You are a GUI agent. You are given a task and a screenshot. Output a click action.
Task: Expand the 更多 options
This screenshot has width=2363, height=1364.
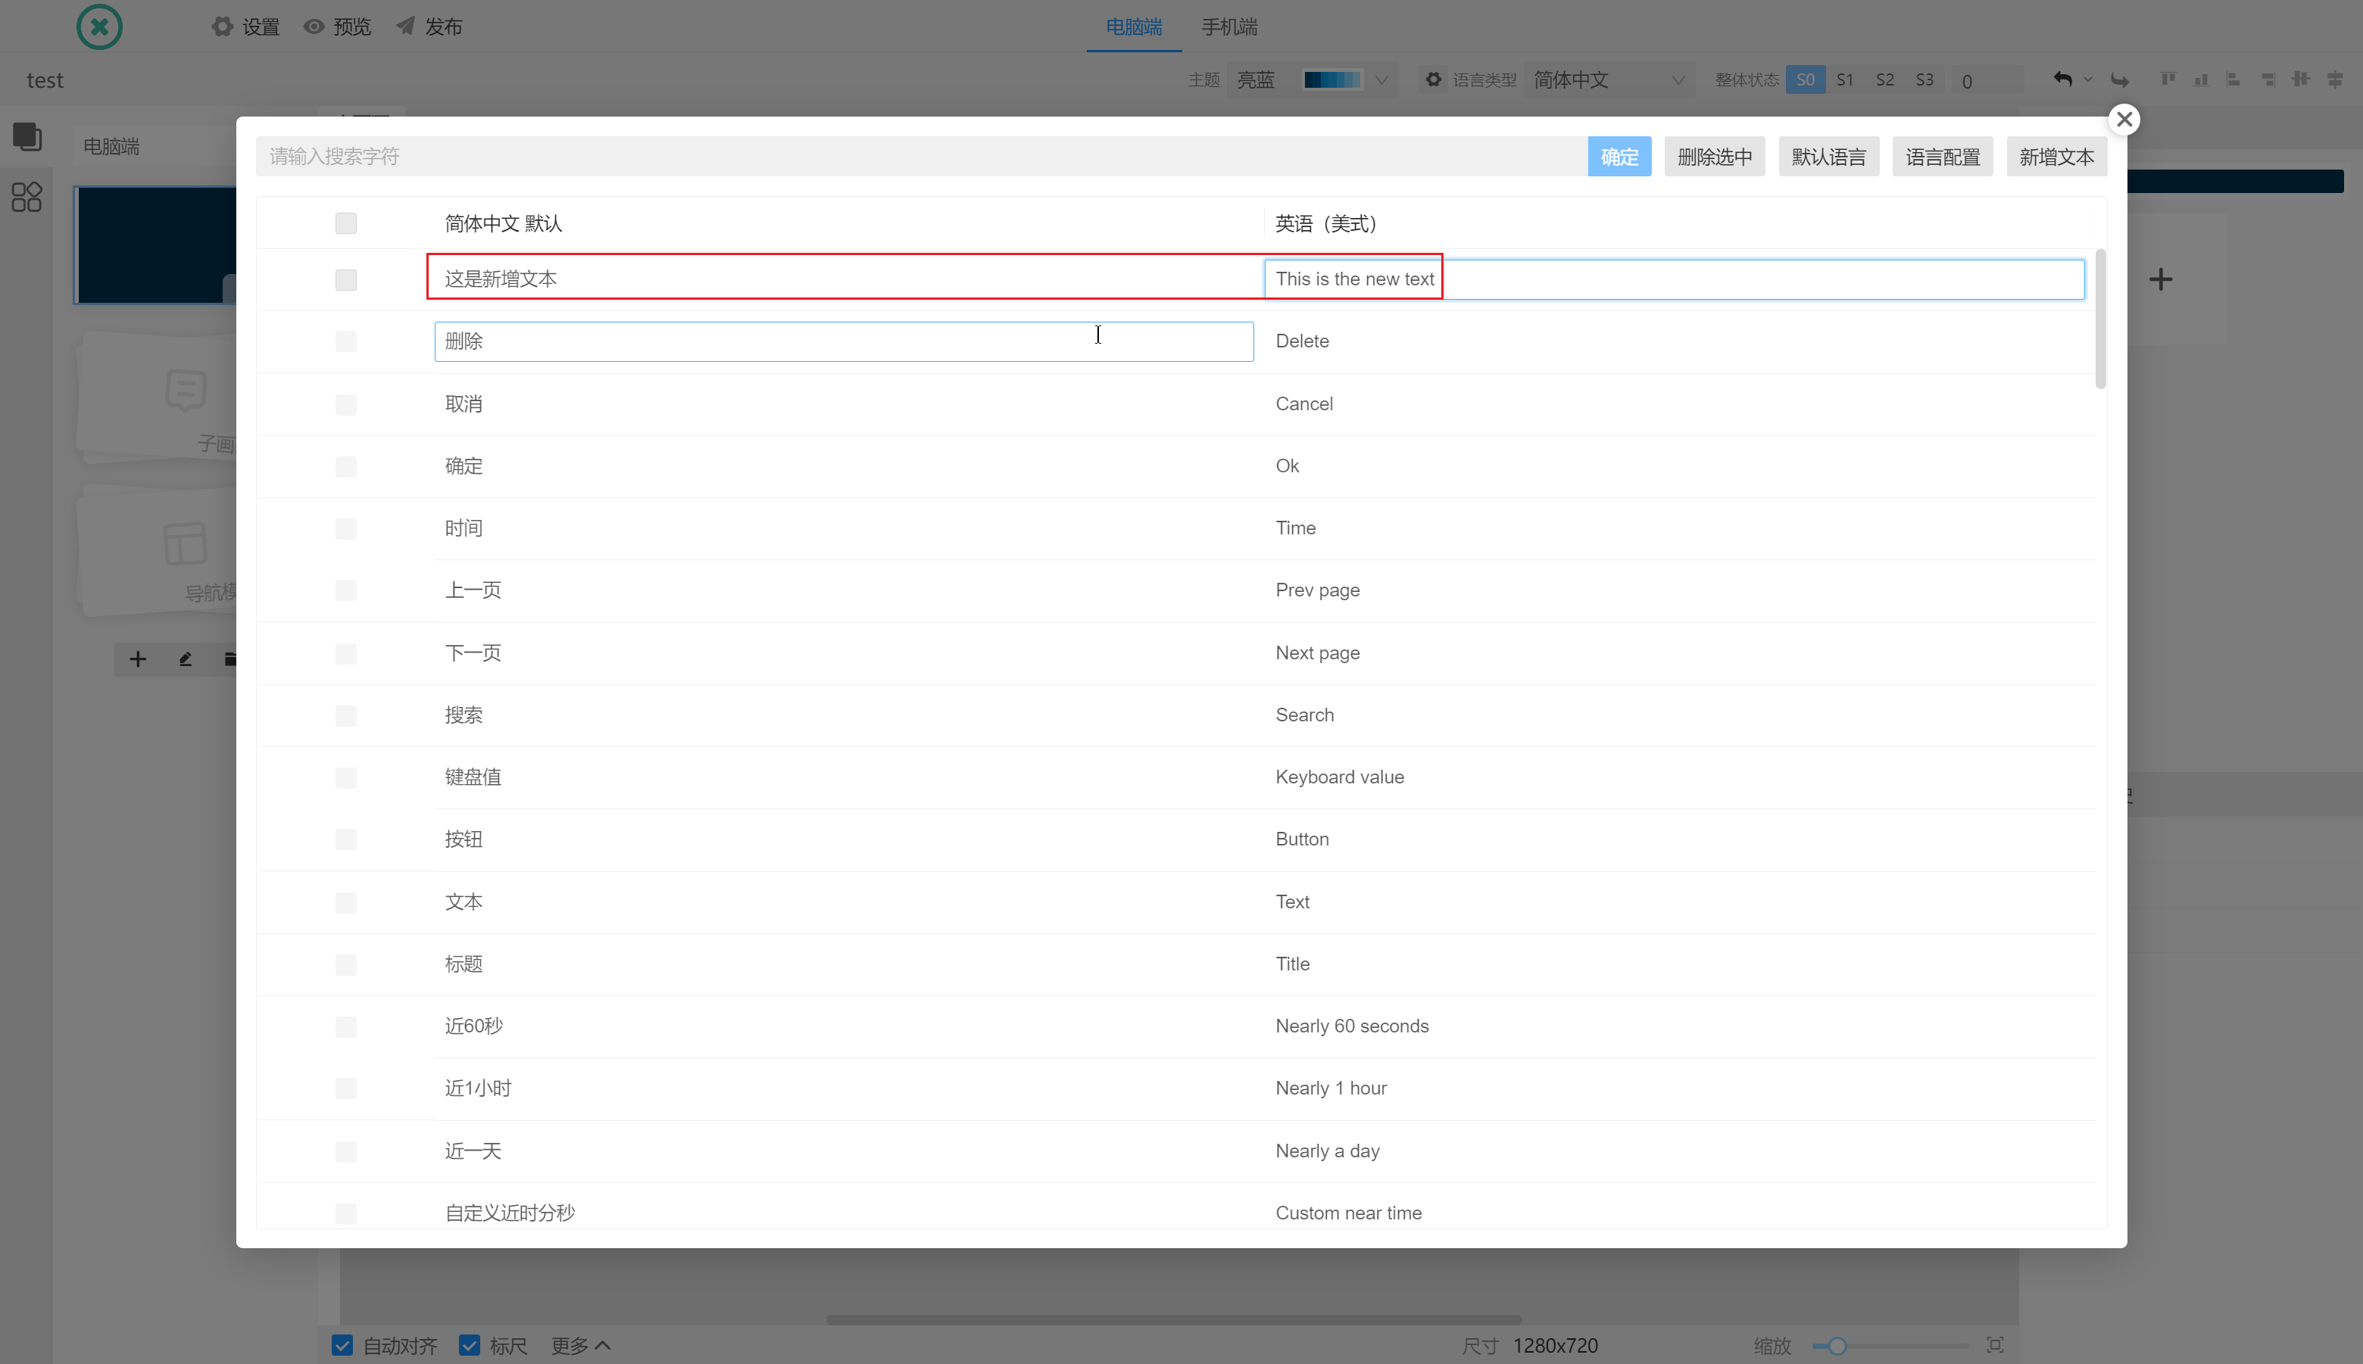coord(580,1345)
